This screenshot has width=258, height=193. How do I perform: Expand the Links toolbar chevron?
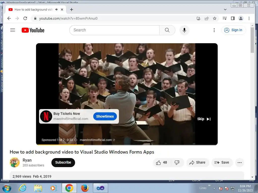[209, 185]
